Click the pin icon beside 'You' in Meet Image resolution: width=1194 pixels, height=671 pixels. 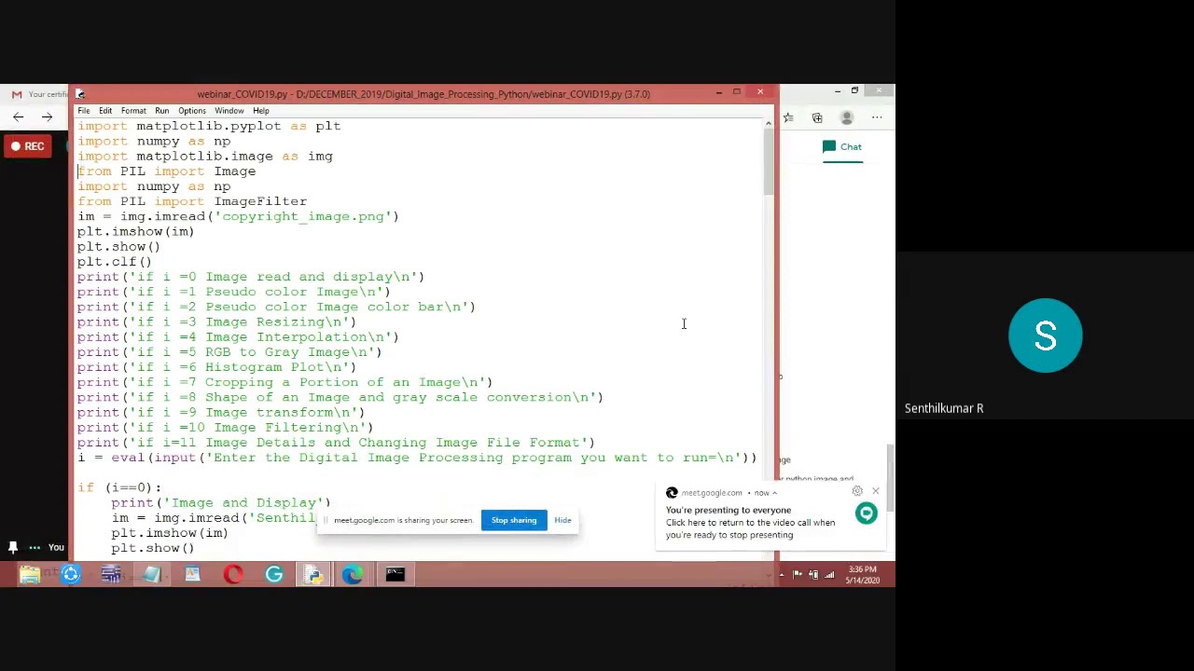point(13,548)
